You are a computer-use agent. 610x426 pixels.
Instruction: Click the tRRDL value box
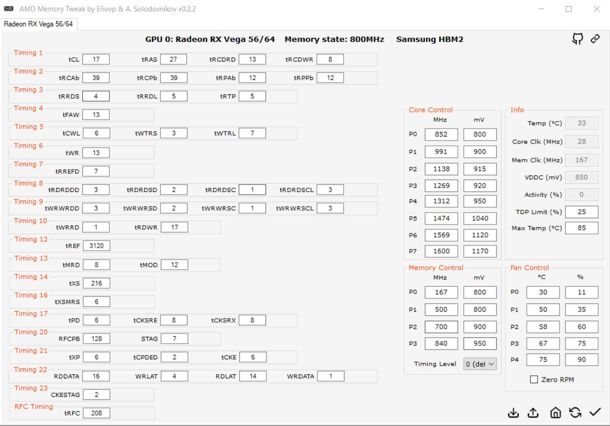point(173,96)
